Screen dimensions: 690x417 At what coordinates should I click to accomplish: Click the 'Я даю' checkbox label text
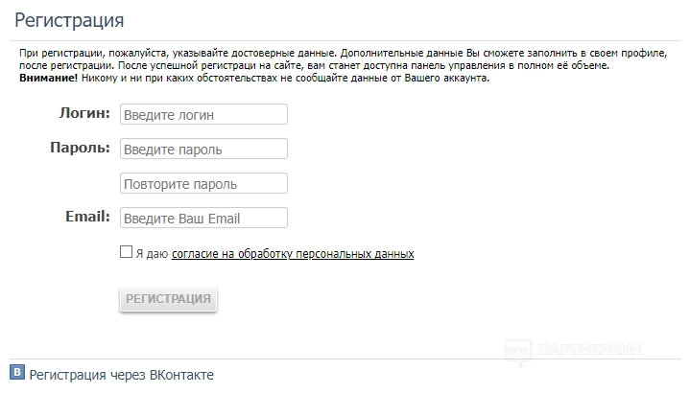[x=152, y=254]
